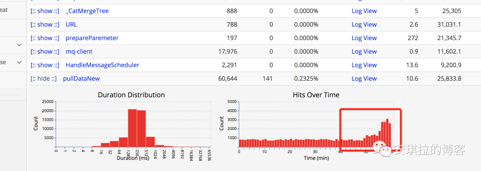Open the URL type link

tap(71, 24)
